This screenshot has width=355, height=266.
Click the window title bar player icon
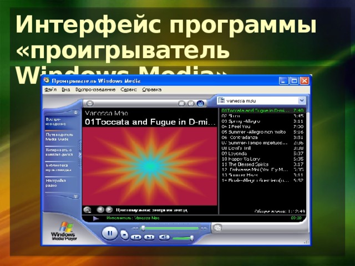47,80
